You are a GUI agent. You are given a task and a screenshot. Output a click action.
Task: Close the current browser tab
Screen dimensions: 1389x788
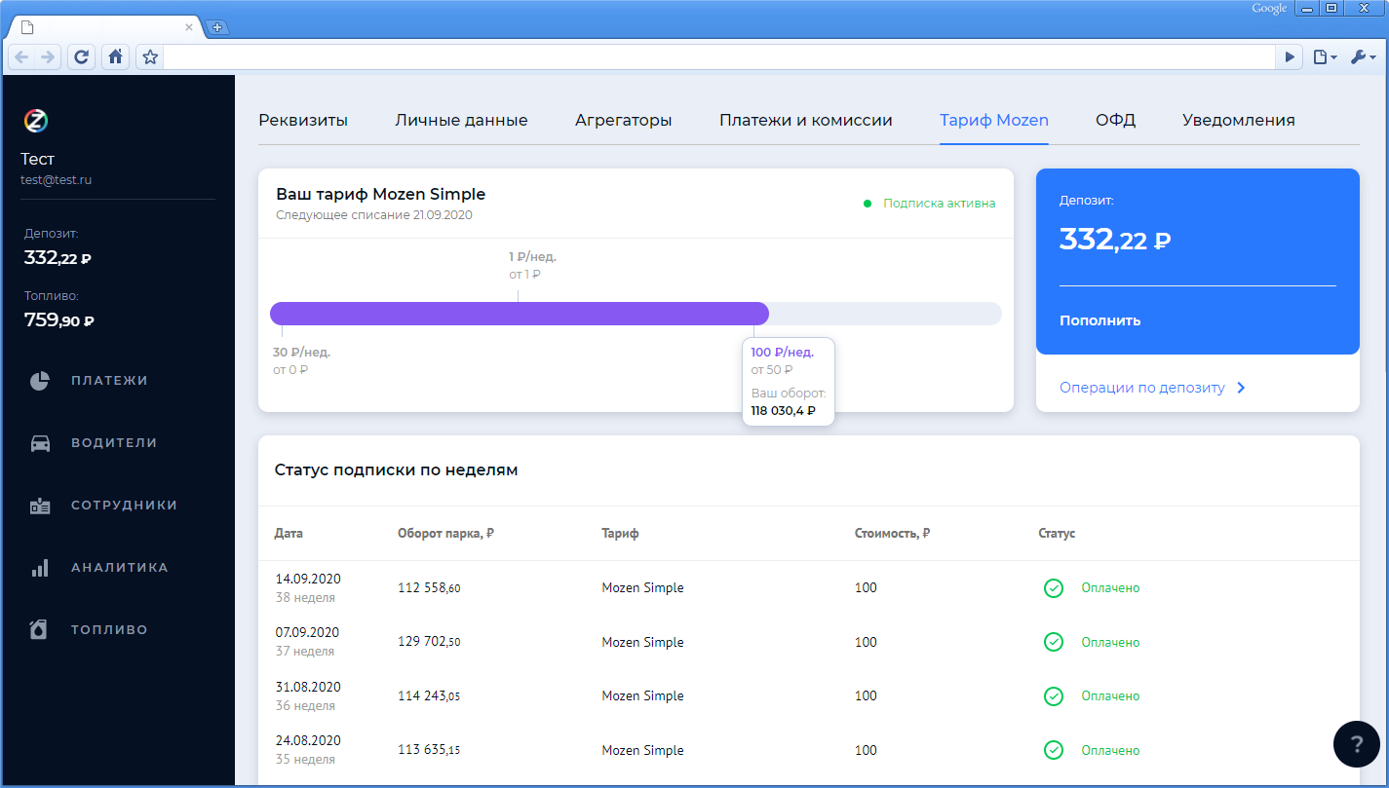click(189, 27)
